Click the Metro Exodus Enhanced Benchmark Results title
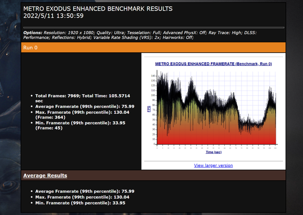Viewport: 303px width, 215px height. pos(97,9)
